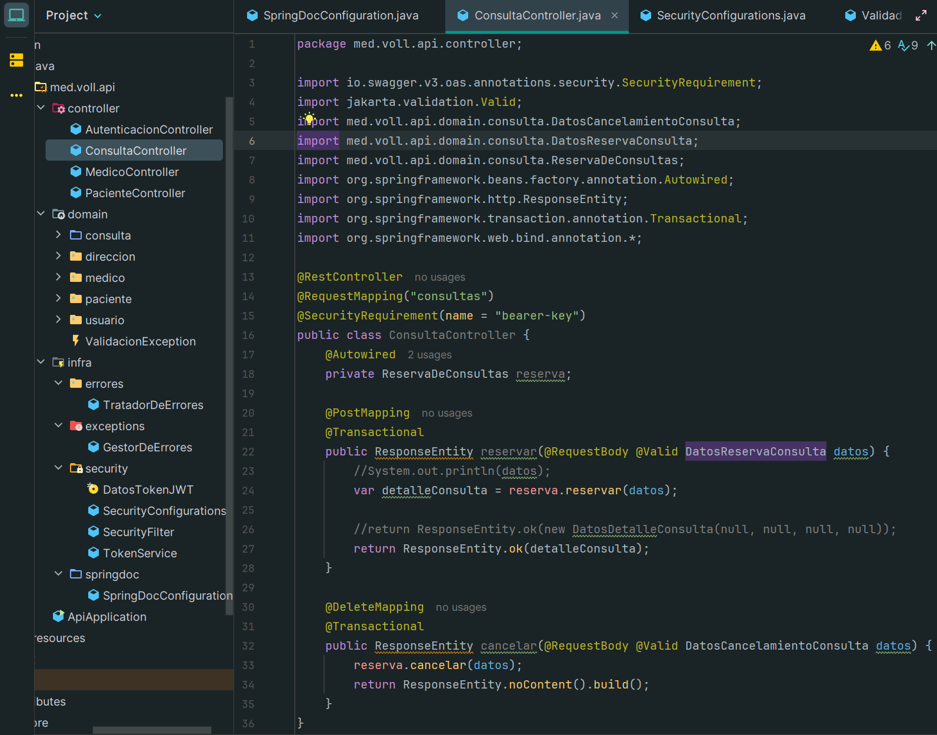Collapse the security folder
This screenshot has height=735, width=937.
(58, 468)
